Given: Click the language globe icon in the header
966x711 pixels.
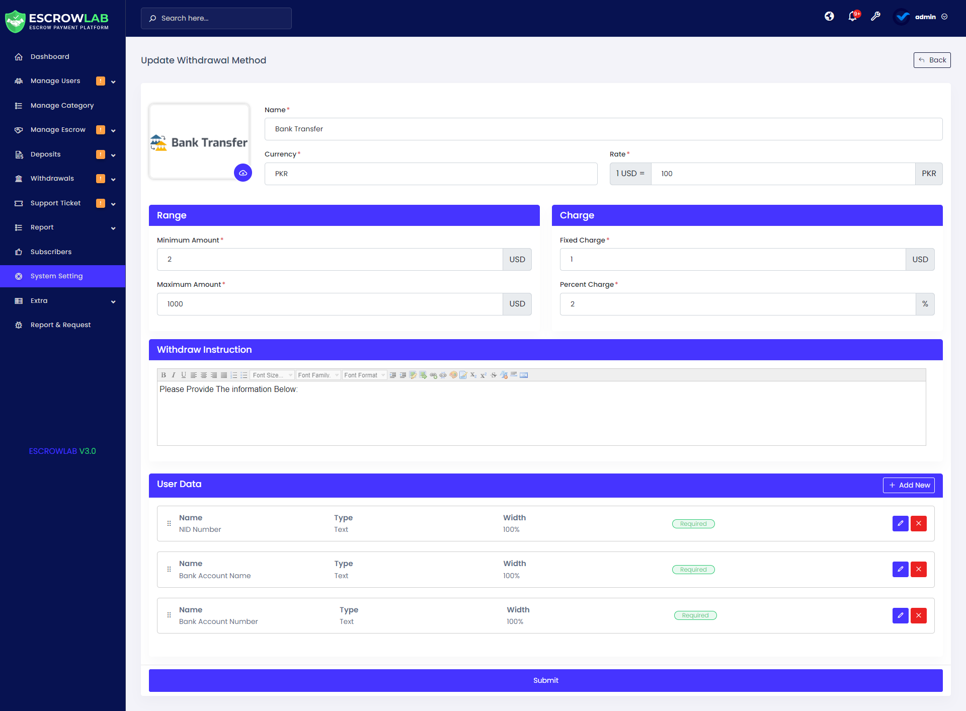Looking at the screenshot, I should pos(829,17).
